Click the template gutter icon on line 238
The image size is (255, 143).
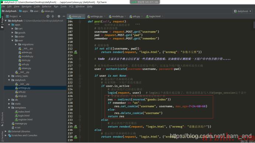76,137
